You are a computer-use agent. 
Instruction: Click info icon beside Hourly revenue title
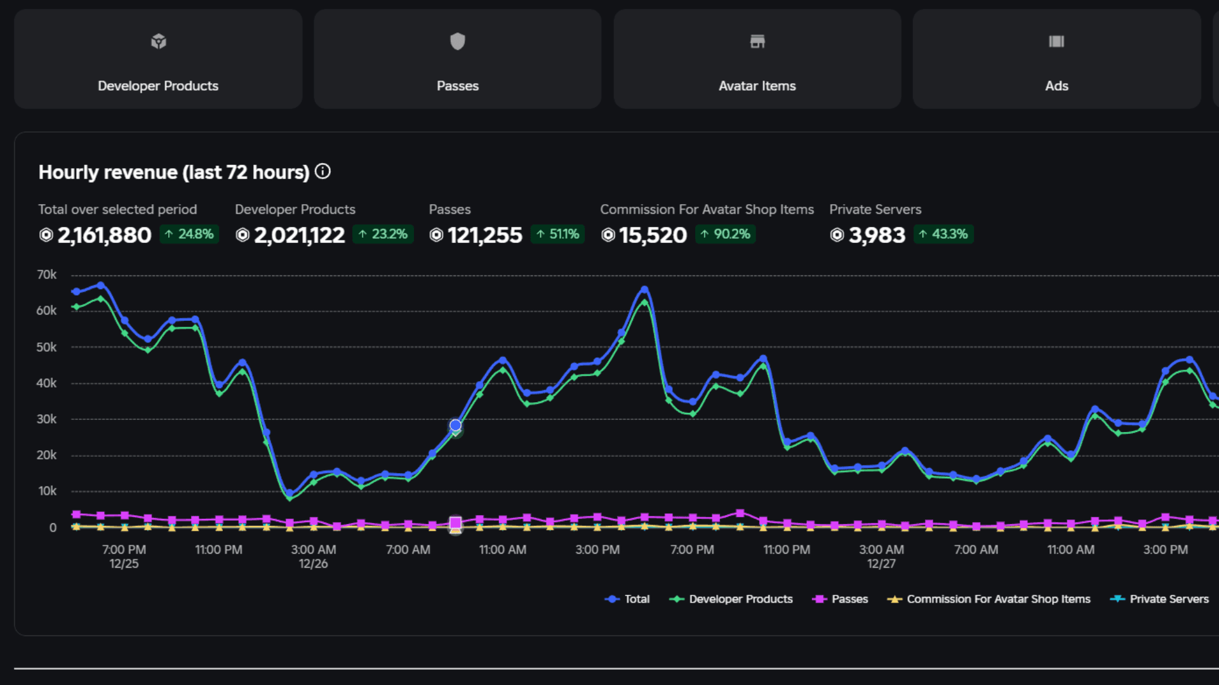pos(323,172)
